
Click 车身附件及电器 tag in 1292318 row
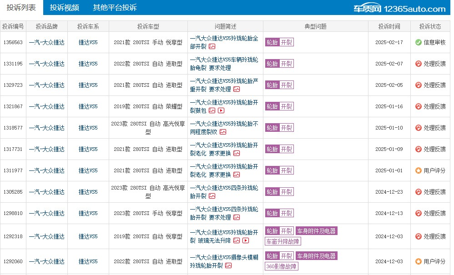click(317, 231)
